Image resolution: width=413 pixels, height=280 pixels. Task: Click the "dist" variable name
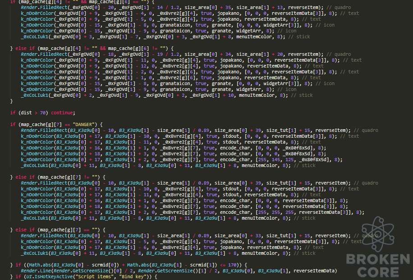pyautogui.click(x=26, y=113)
